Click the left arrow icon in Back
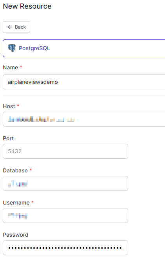The width and height of the screenshot is (165, 259). 10,27
